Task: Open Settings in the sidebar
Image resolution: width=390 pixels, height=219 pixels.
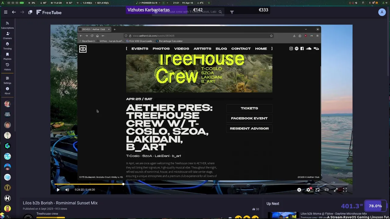Action: (7, 80)
